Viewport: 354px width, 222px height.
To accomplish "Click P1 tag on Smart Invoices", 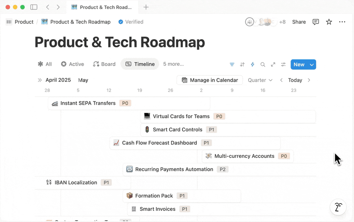I will [185, 209].
